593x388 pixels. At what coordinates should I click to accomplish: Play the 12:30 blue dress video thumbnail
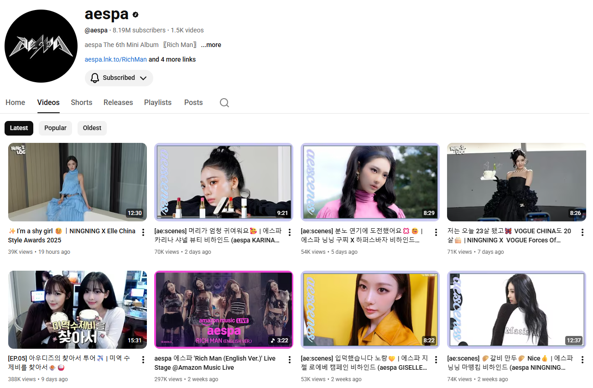pyautogui.click(x=78, y=182)
